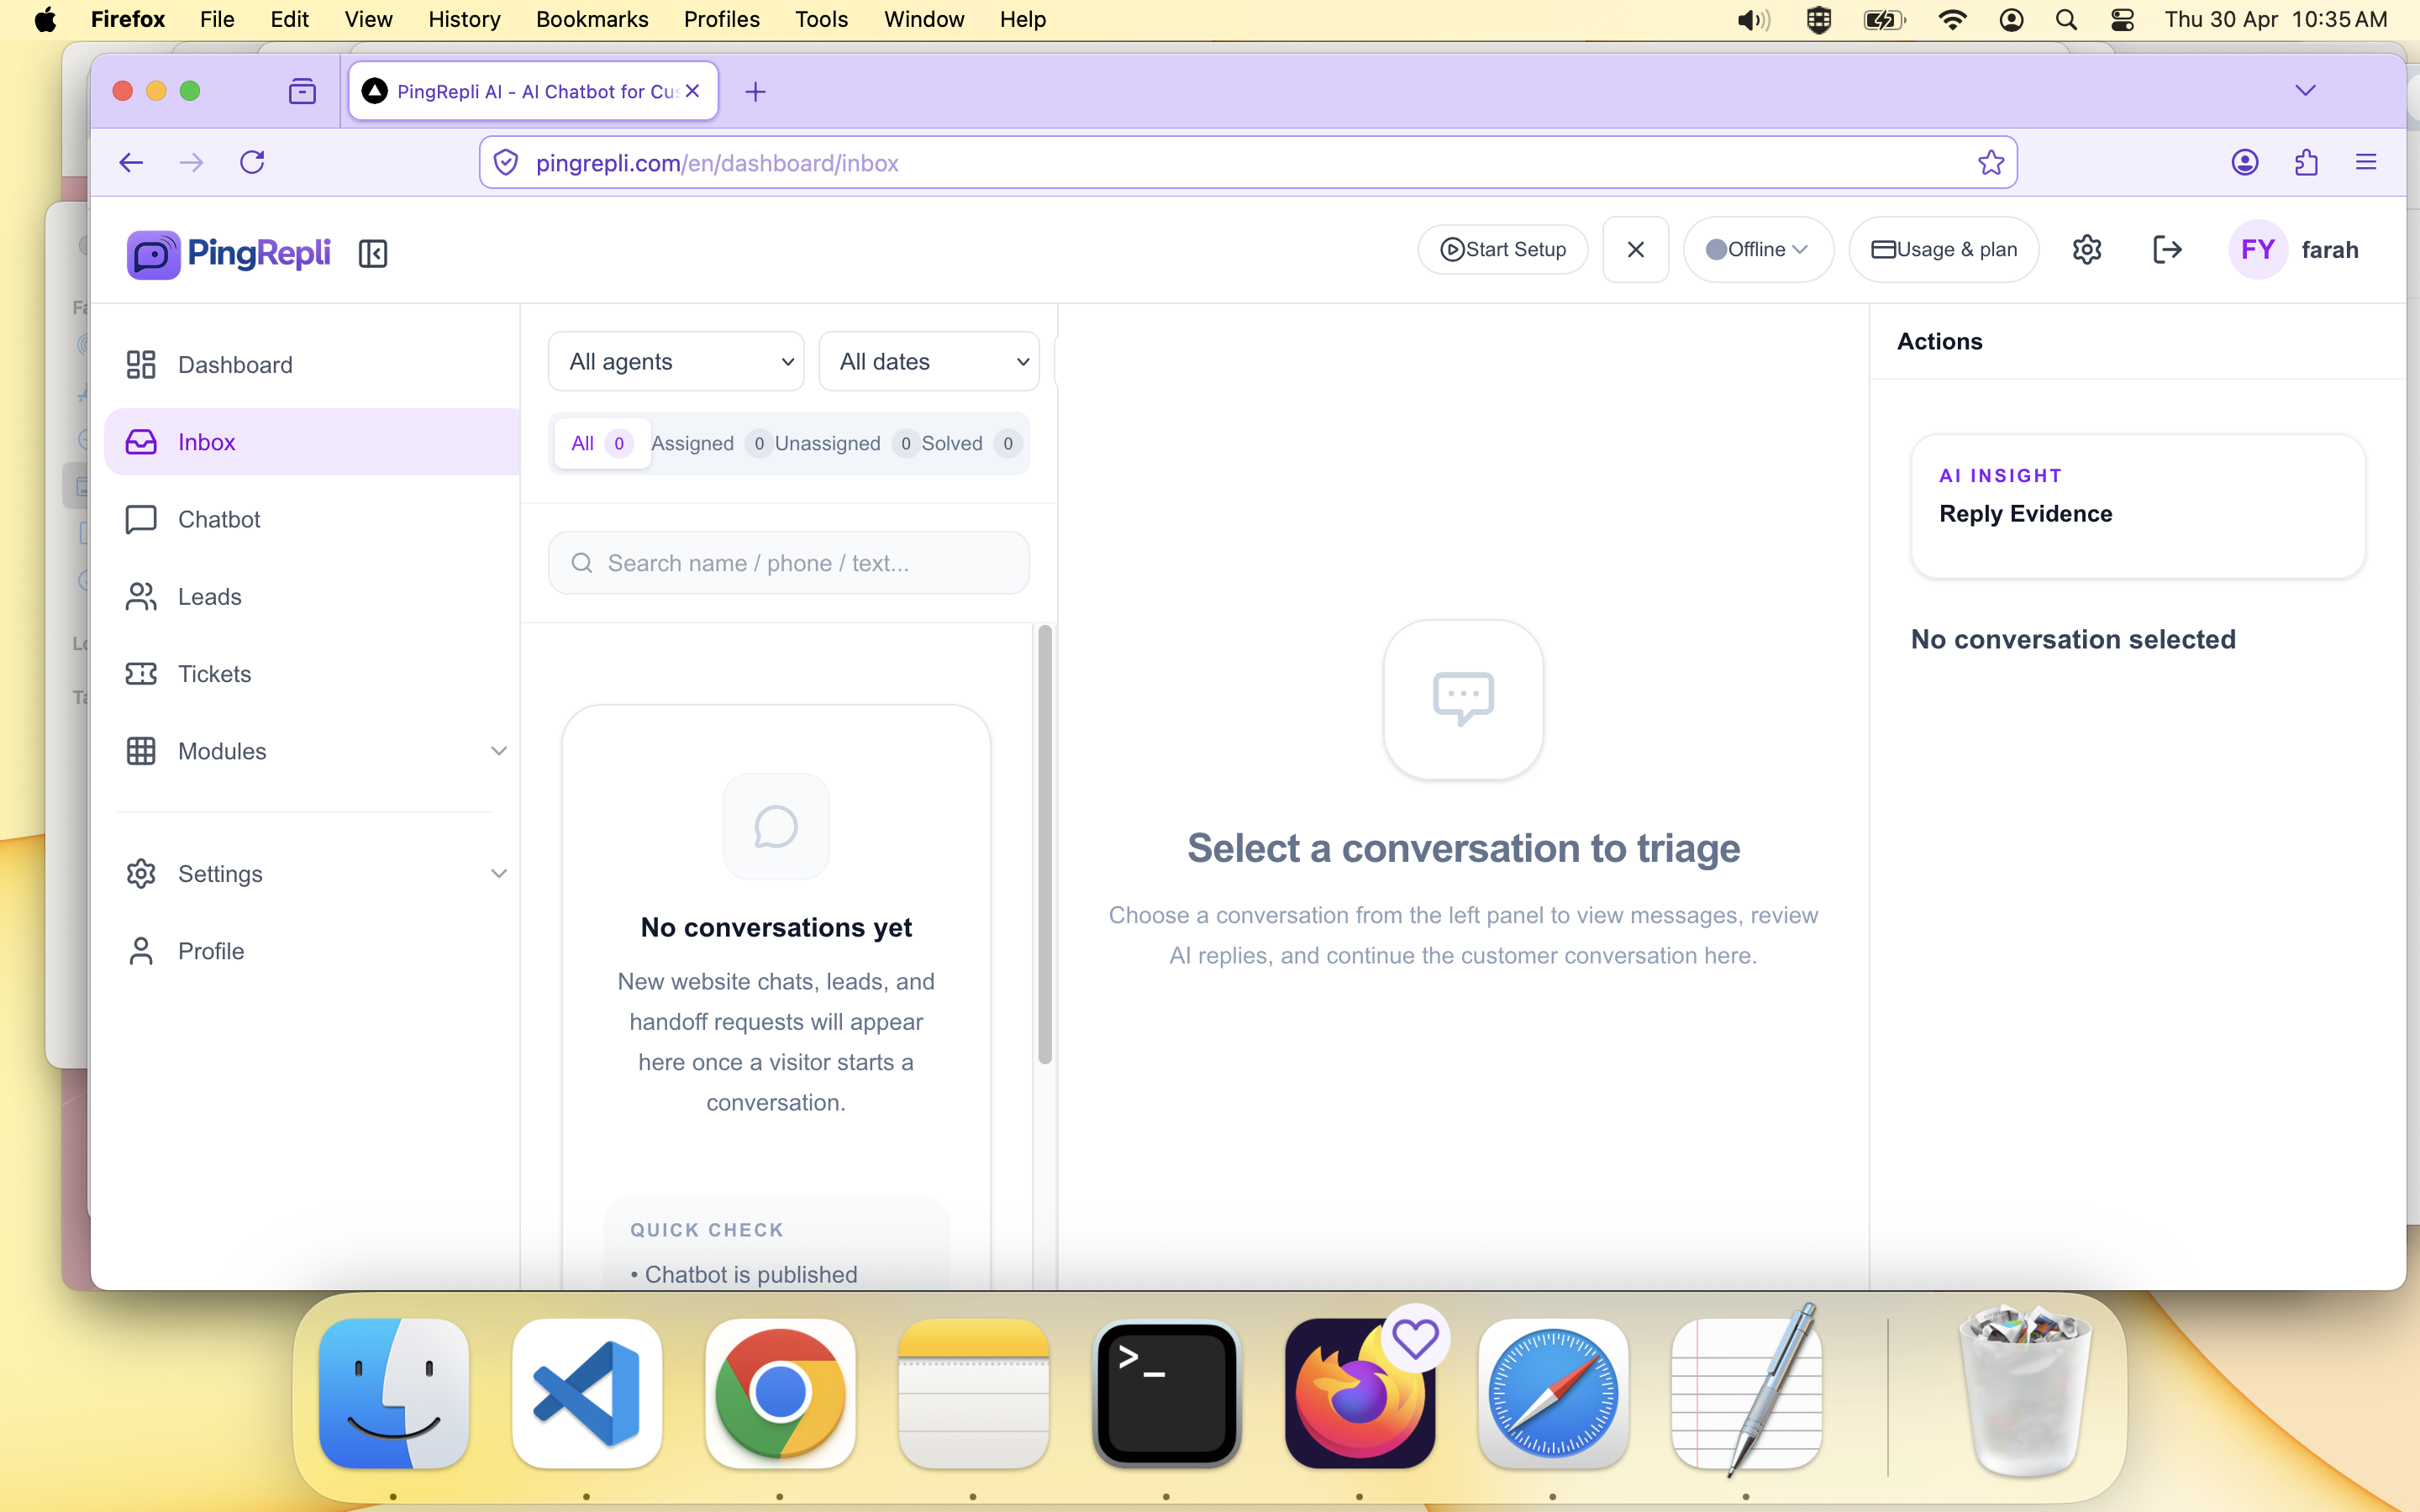Open TextEdit from the Dock
Viewport: 2420px width, 1512px height.
click(x=1746, y=1393)
